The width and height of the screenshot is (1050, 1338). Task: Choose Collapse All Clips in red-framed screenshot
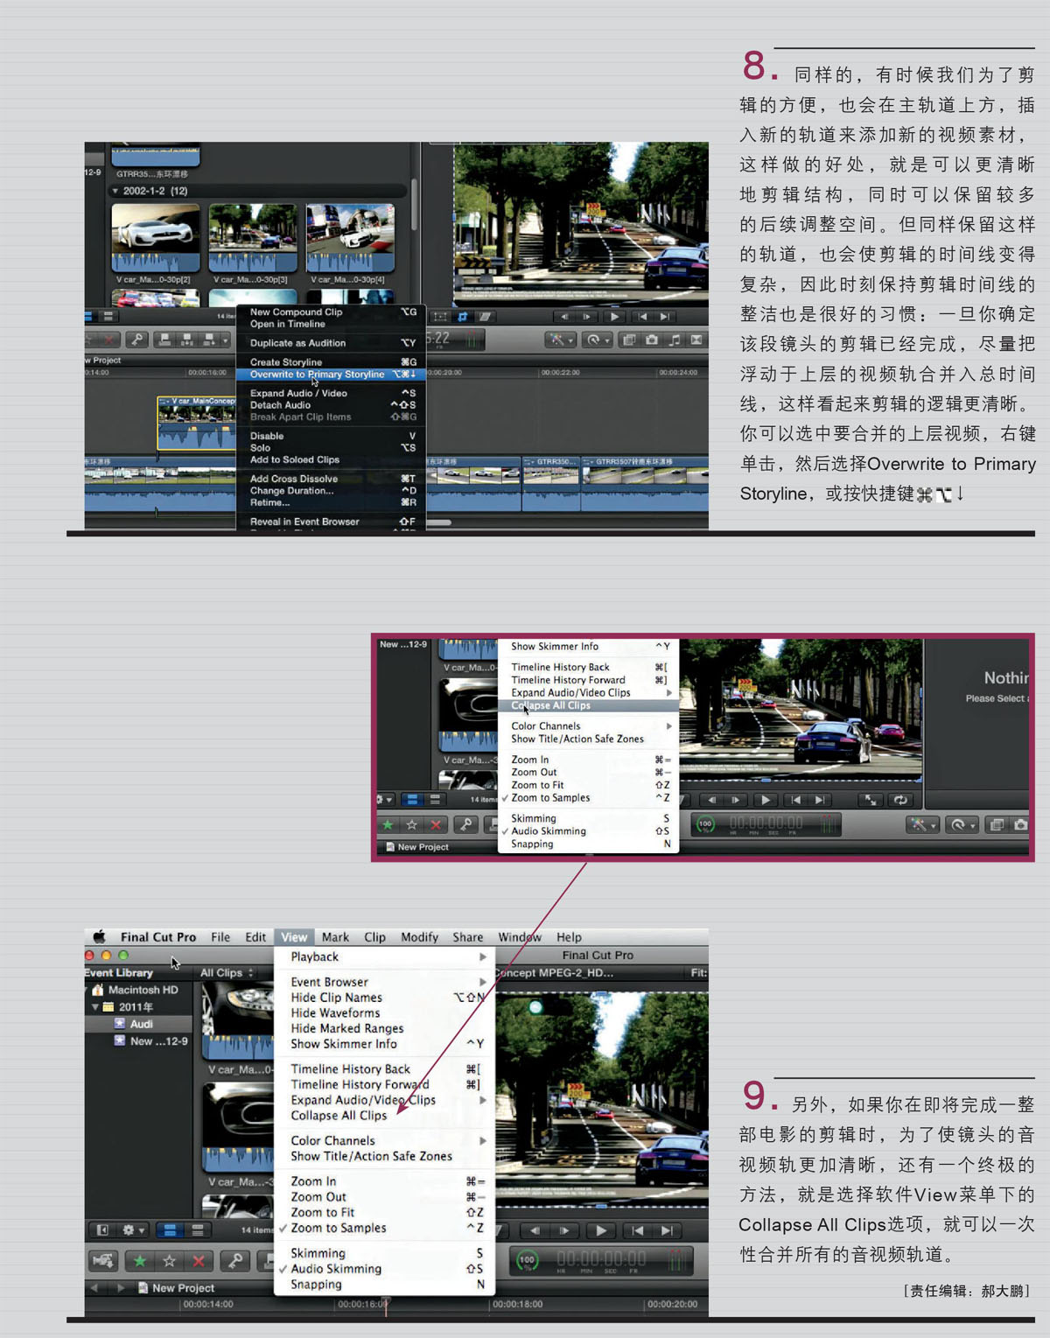[588, 705]
